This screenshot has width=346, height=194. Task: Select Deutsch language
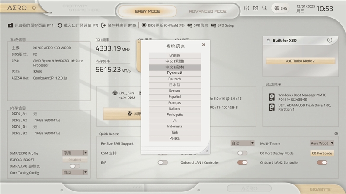point(175,79)
